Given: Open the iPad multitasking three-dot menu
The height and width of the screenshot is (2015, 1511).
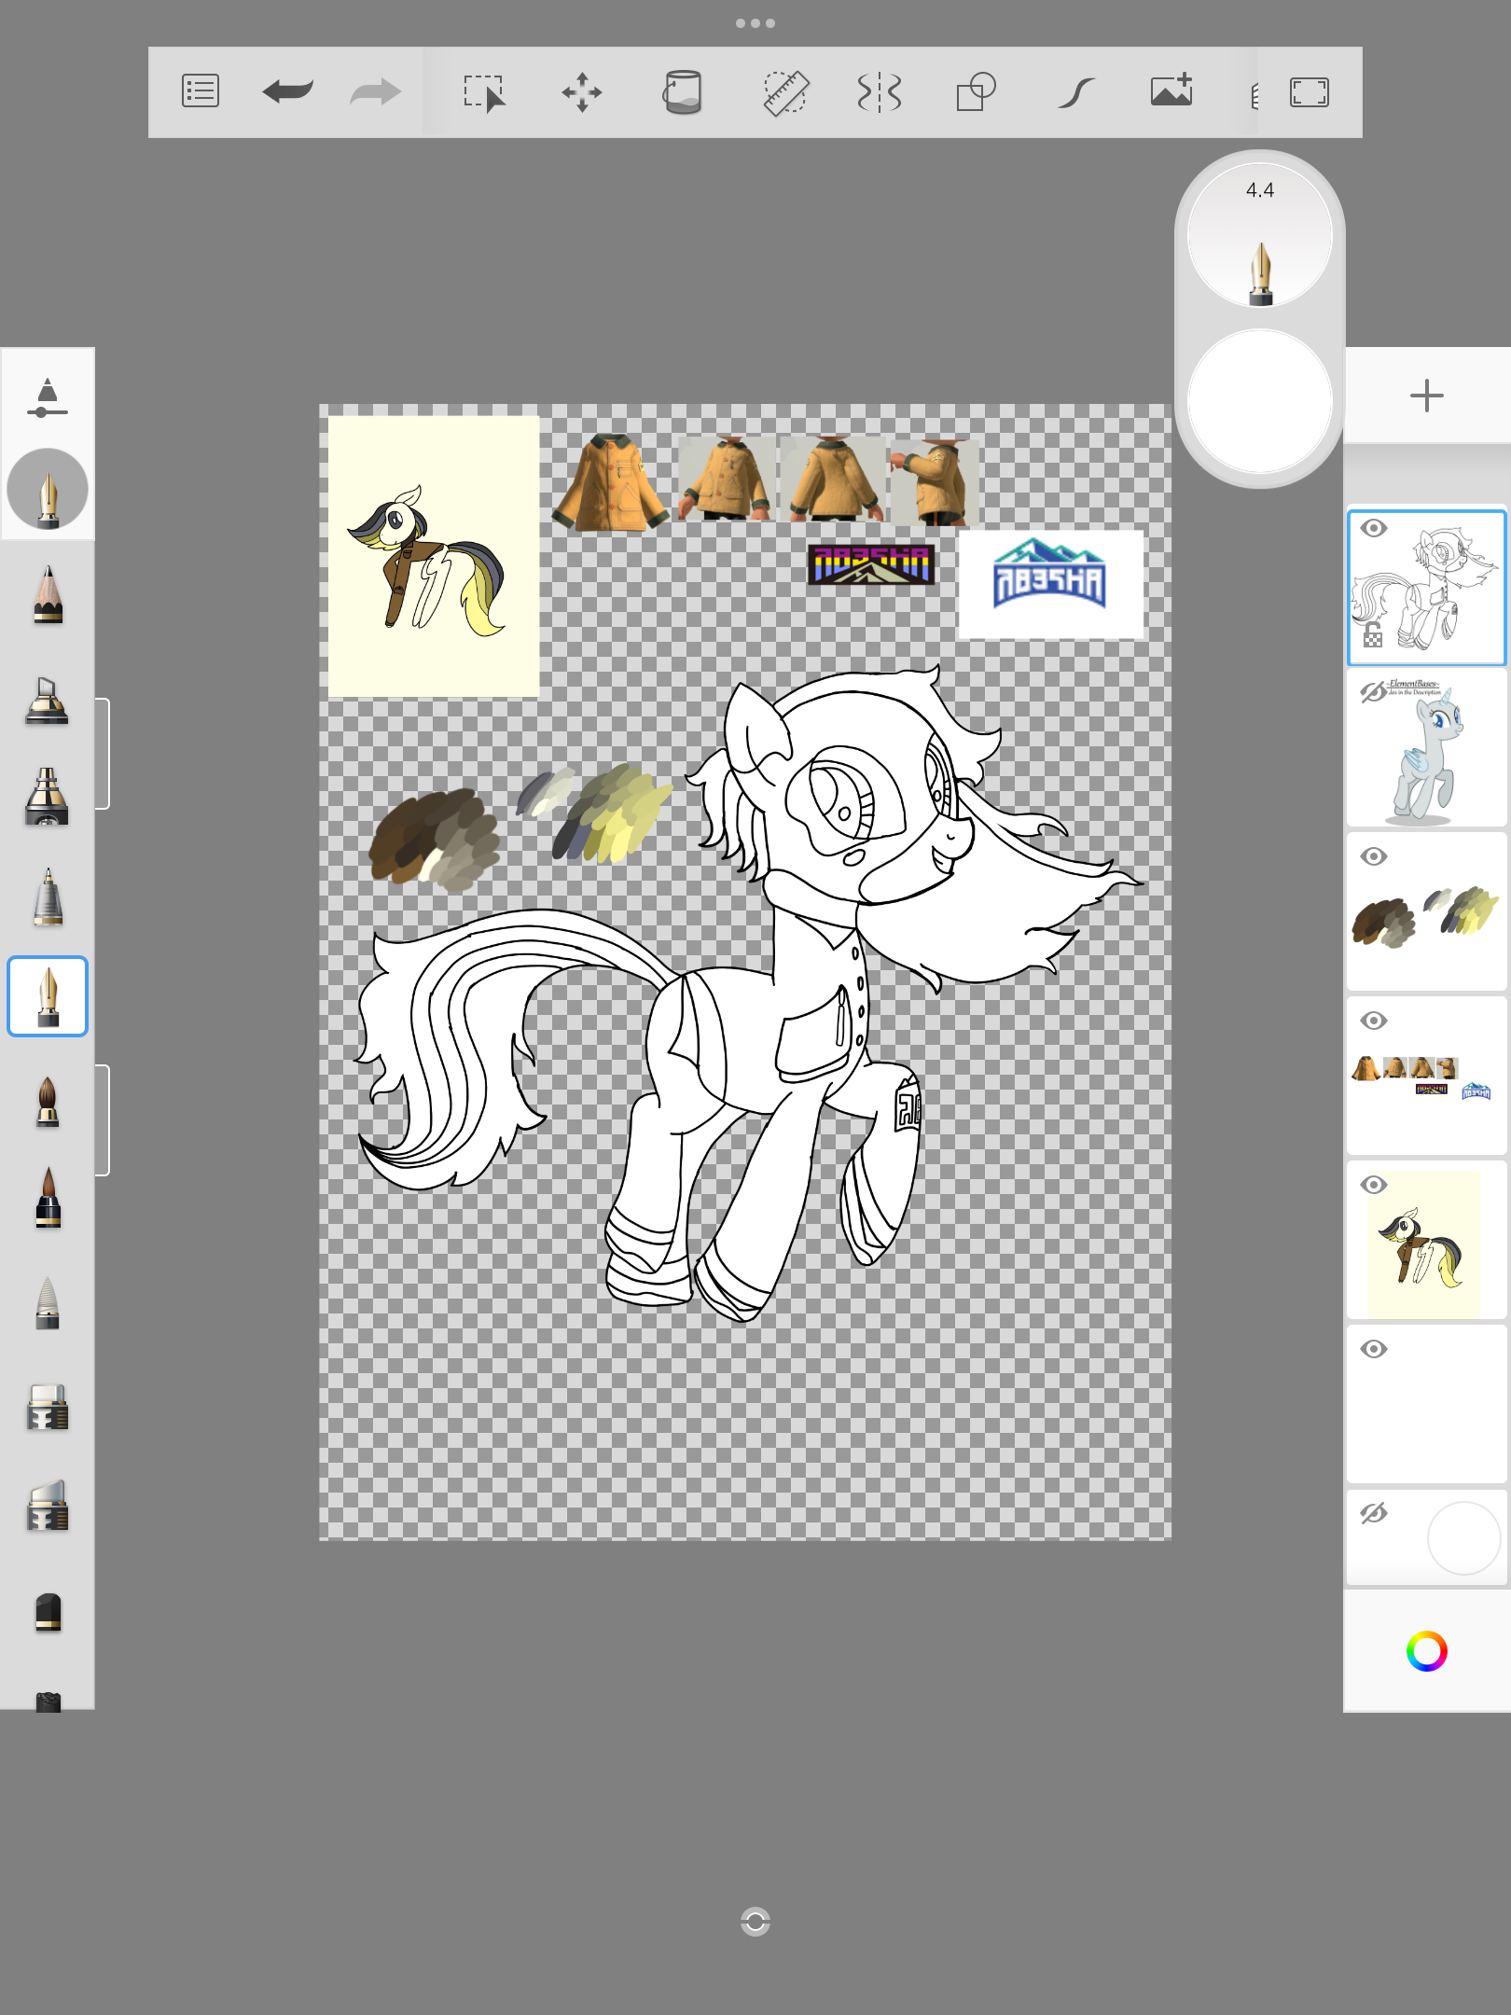Looking at the screenshot, I should pos(755,23).
